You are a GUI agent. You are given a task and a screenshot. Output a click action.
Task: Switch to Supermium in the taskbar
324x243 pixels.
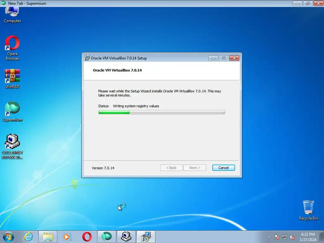(107, 237)
